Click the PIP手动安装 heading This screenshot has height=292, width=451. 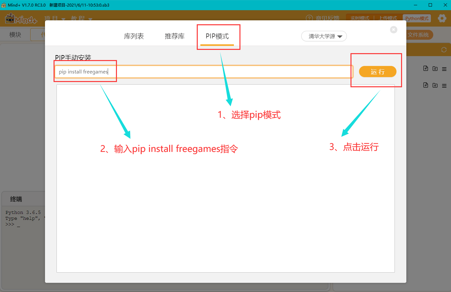[x=73, y=58]
